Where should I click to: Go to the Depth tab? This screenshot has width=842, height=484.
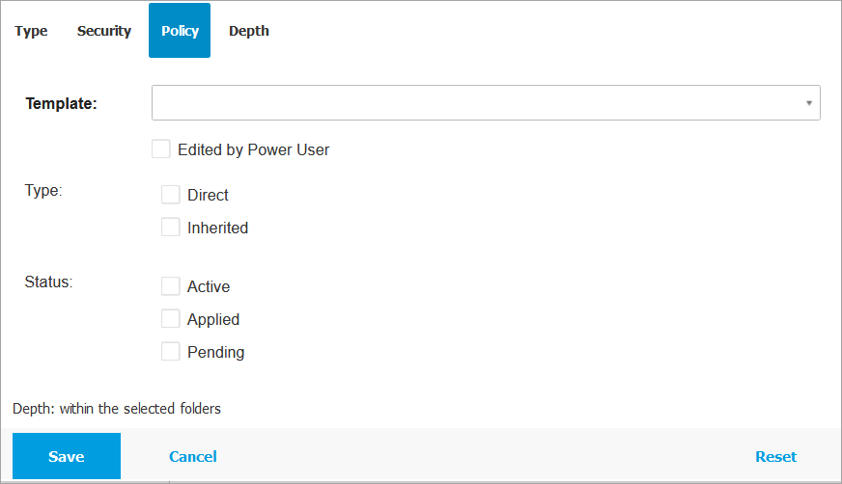248,31
